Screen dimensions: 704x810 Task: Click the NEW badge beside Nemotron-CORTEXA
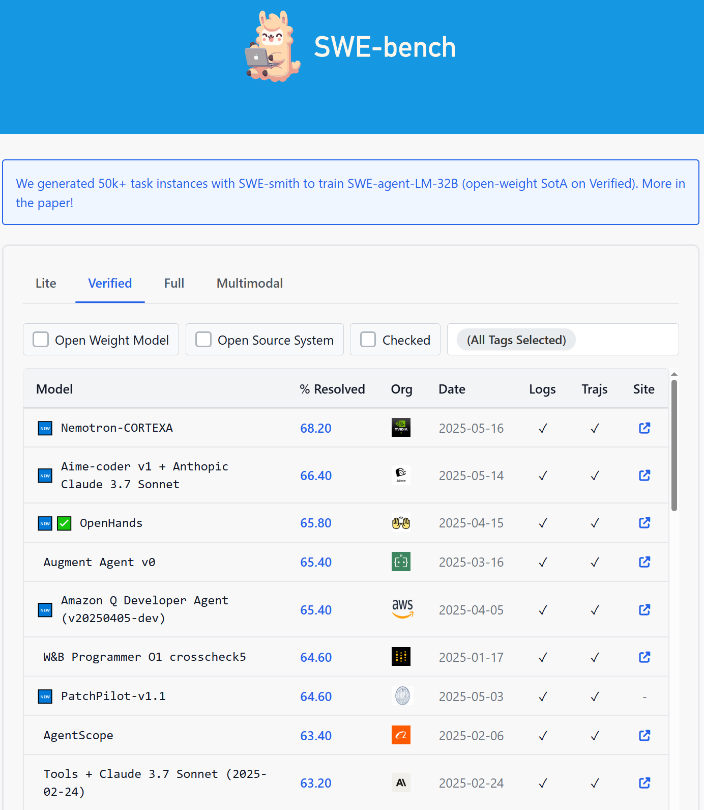[x=45, y=428]
